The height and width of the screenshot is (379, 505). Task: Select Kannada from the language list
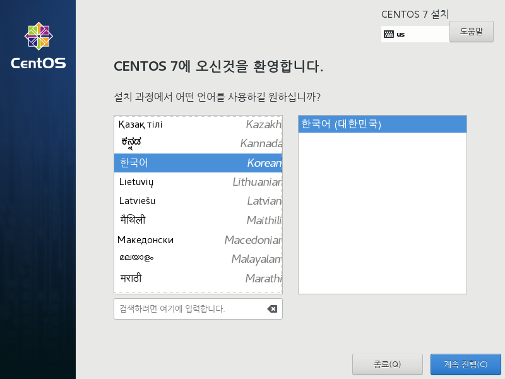click(x=198, y=143)
